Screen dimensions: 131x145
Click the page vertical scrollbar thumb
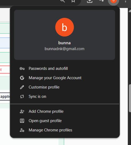tap(130, 98)
